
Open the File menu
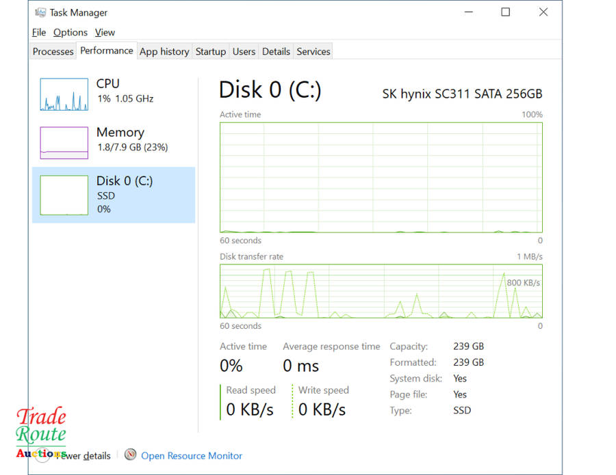tap(39, 32)
